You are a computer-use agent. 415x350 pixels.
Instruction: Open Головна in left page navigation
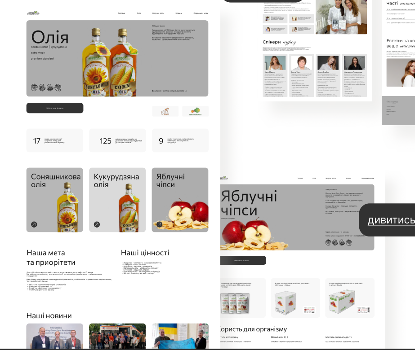coord(121,13)
